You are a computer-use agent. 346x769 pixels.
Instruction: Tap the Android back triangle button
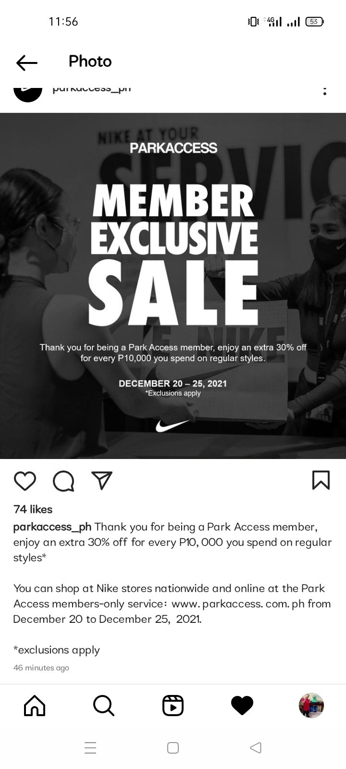coord(256,748)
